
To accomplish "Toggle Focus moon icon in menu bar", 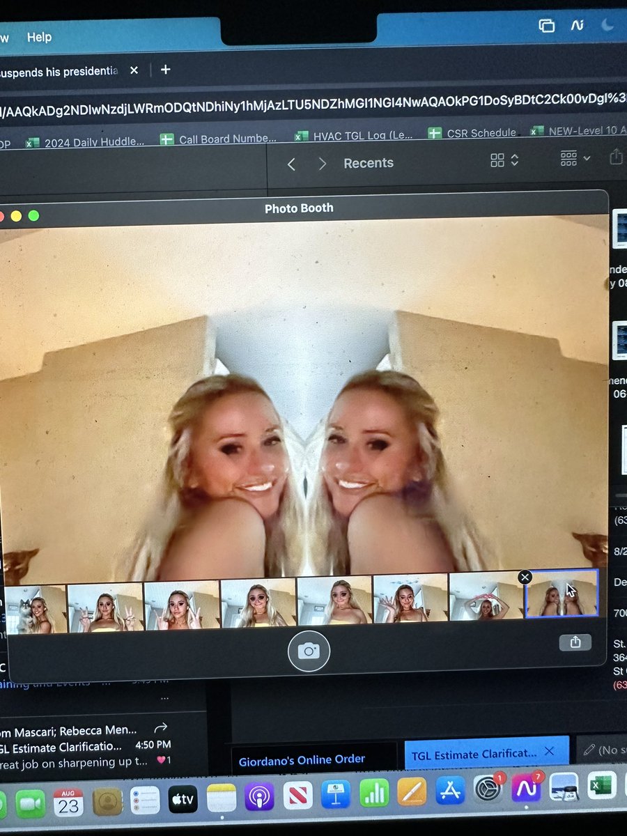I will [607, 24].
